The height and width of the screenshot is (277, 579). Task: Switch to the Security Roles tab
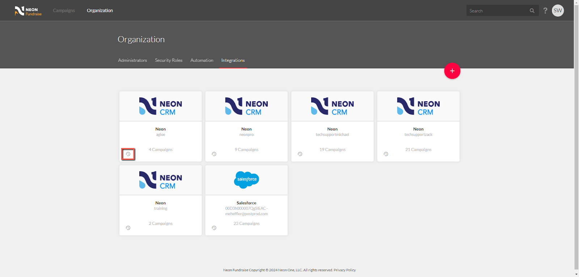click(169, 60)
